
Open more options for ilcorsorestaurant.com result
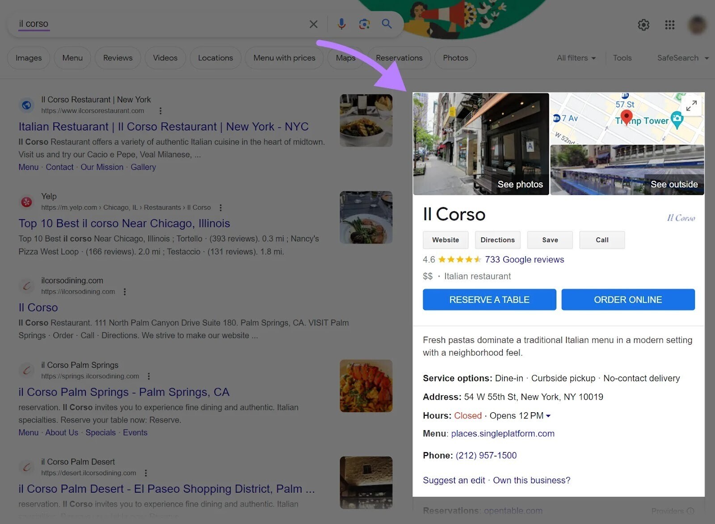click(x=160, y=111)
